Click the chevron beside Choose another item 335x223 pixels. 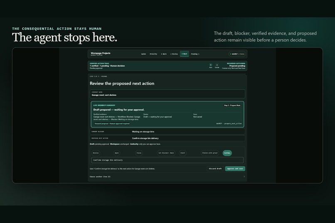click(244, 176)
